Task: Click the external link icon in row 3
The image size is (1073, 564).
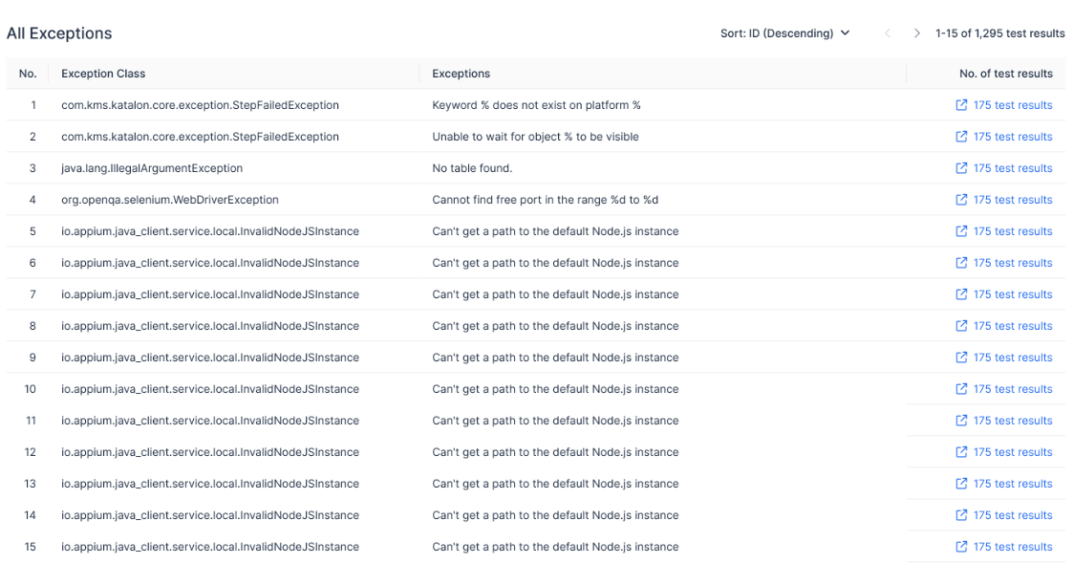Action: (961, 168)
